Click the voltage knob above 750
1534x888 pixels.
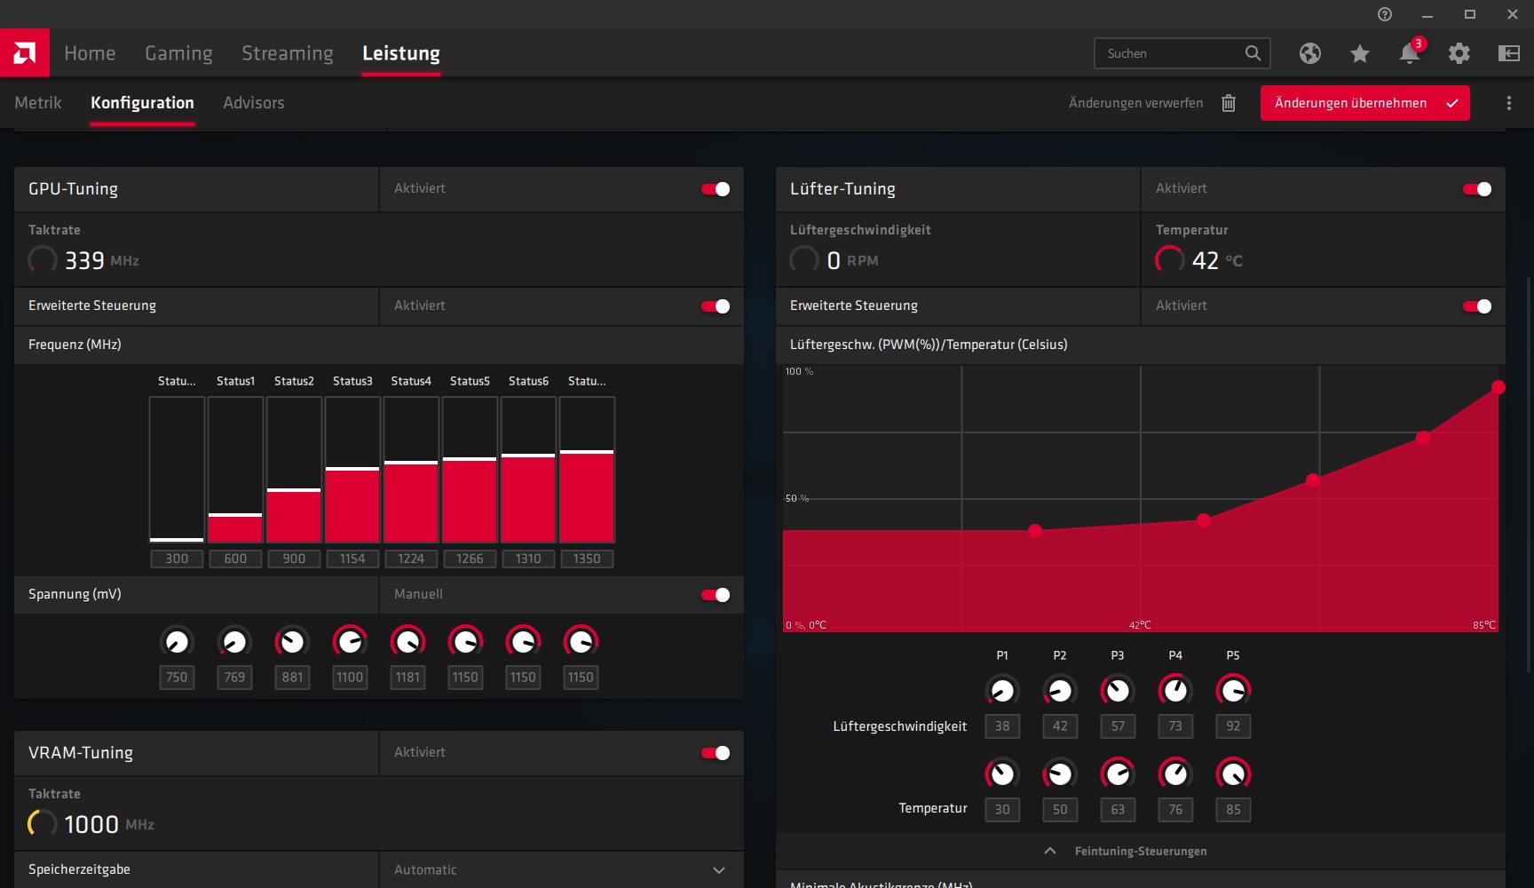click(177, 641)
